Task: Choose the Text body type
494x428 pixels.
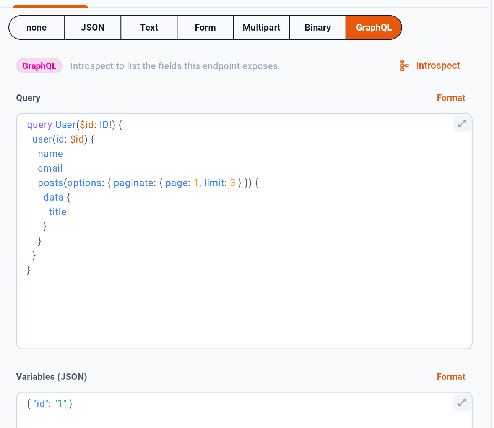Action: (x=149, y=28)
